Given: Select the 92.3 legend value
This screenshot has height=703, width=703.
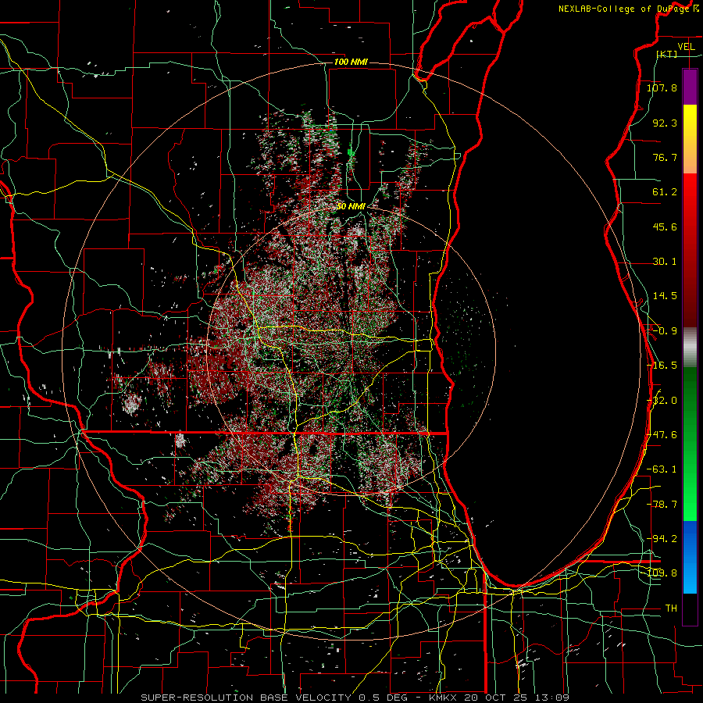Looking at the screenshot, I should (665, 123).
